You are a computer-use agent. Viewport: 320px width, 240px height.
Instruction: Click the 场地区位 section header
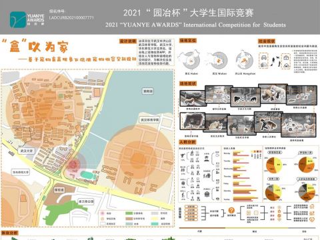click(188, 41)
